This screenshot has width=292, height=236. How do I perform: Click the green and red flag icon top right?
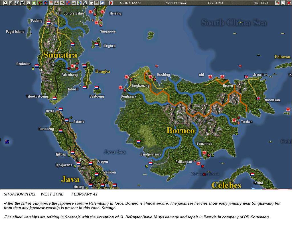277,3
